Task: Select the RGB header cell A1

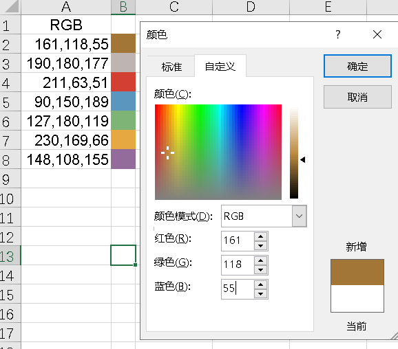Action: pos(66,25)
